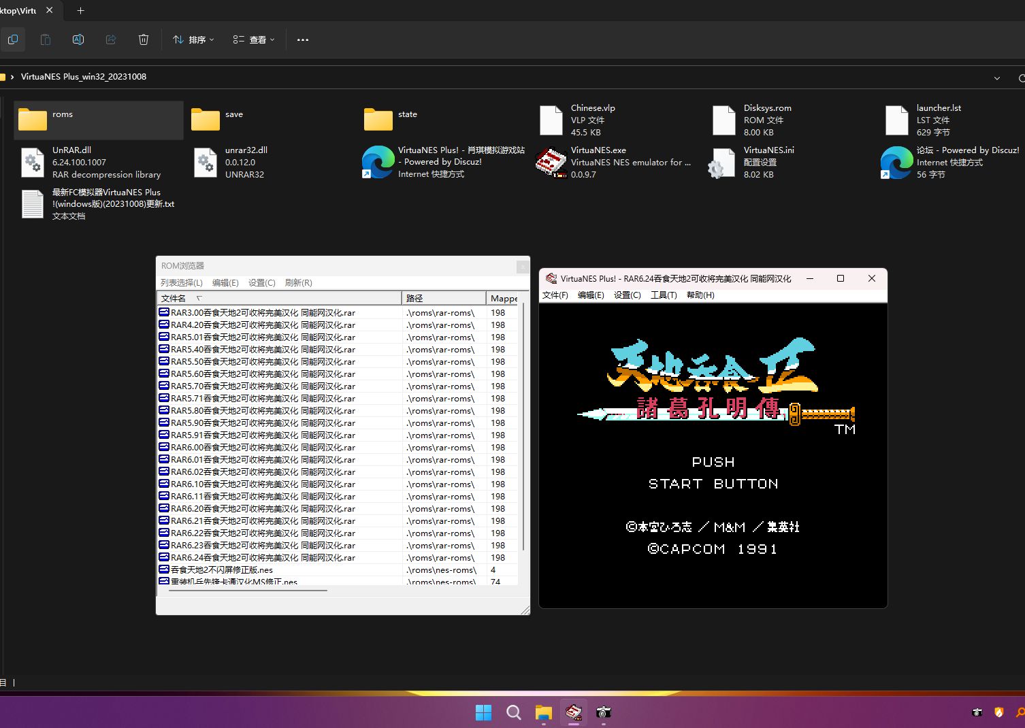Sort ROM list by 路径 column header

click(444, 298)
